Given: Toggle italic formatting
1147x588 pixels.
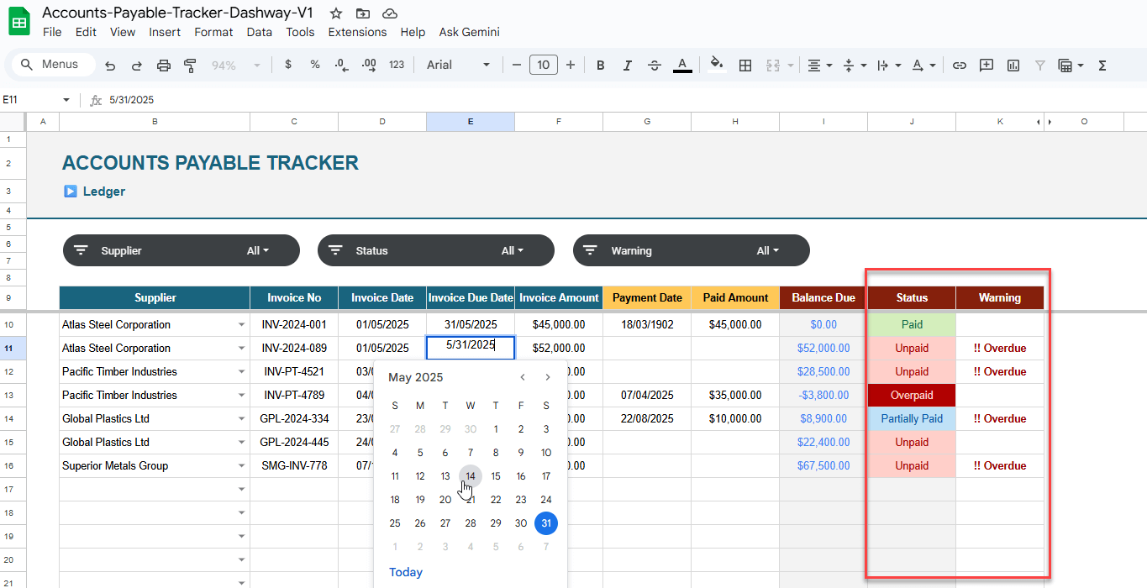Looking at the screenshot, I should point(627,66).
